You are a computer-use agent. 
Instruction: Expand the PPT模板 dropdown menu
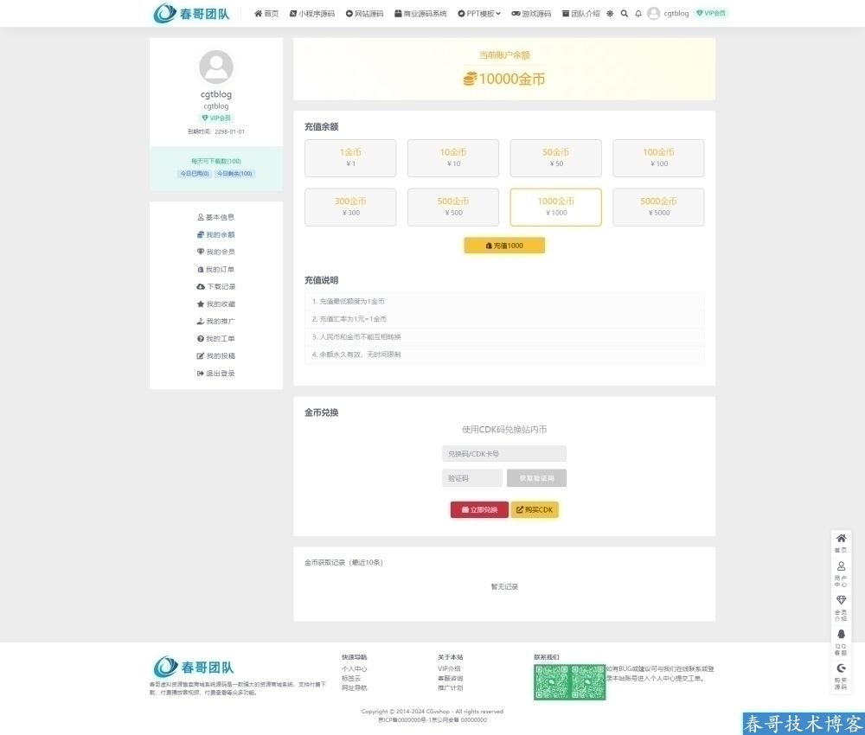(479, 14)
